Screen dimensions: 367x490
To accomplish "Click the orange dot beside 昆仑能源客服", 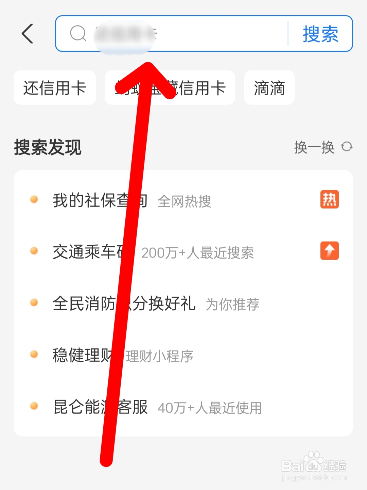I will click(34, 406).
